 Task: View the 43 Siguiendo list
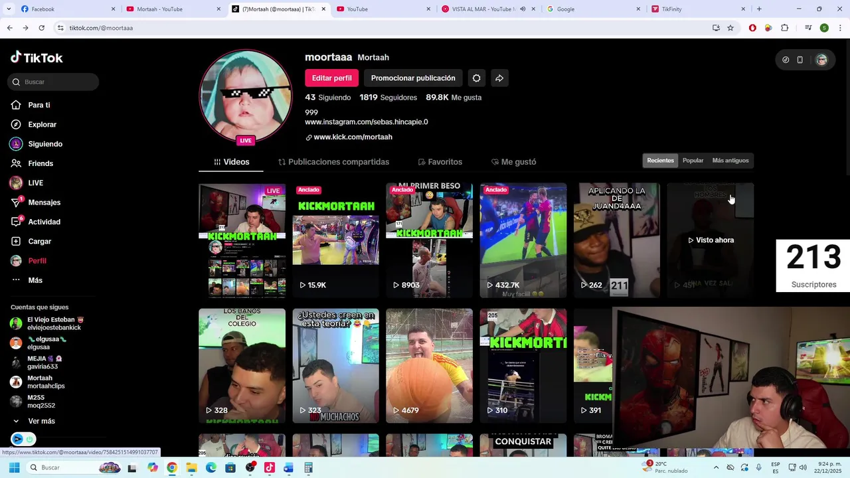point(327,98)
